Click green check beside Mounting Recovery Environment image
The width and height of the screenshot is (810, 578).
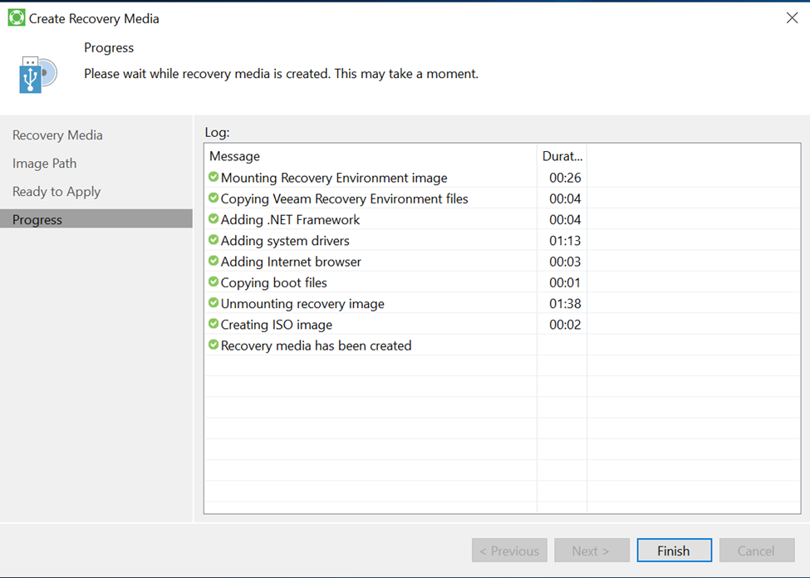pos(214,177)
